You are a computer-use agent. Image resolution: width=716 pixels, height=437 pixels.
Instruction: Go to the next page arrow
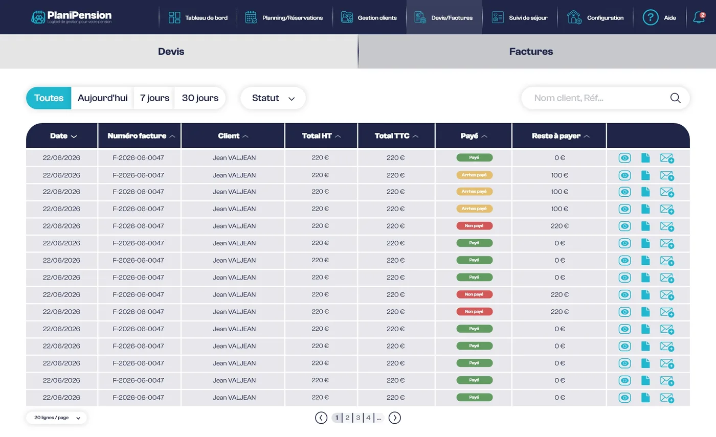click(395, 418)
